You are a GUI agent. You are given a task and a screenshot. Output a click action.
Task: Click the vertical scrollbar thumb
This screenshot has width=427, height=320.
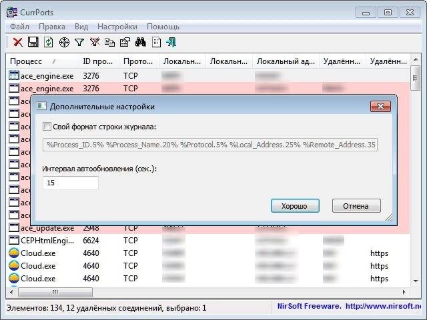[x=416, y=78]
